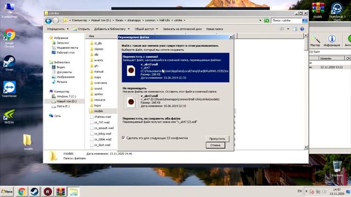Click WinRAR Info icon (Информация)
The height and width of the screenshot is (197, 351).
(x=332, y=40)
